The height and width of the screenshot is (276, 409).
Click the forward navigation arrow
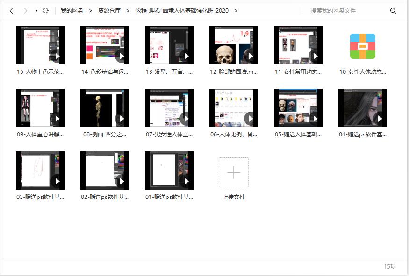25,10
